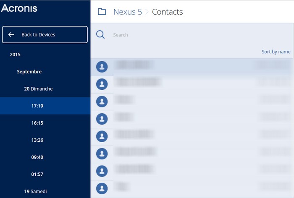
Task: Open the Sort by name dropdown
Action: [276, 52]
